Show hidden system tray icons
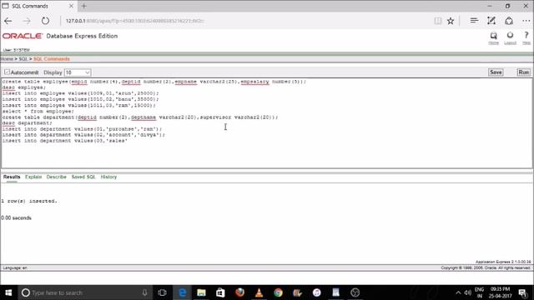 pos(458,292)
